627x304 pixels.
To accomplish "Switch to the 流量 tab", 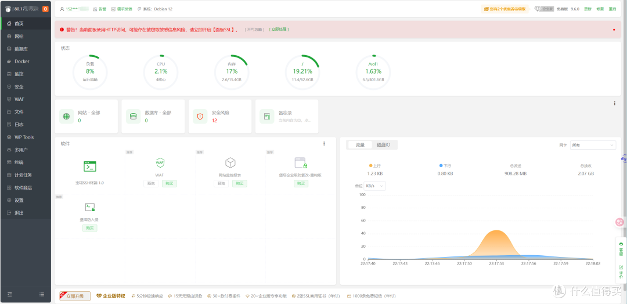I will (x=360, y=145).
